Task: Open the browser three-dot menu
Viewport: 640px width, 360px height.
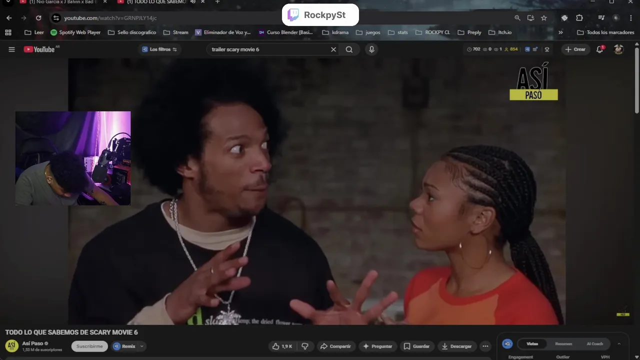Action: 630,18
